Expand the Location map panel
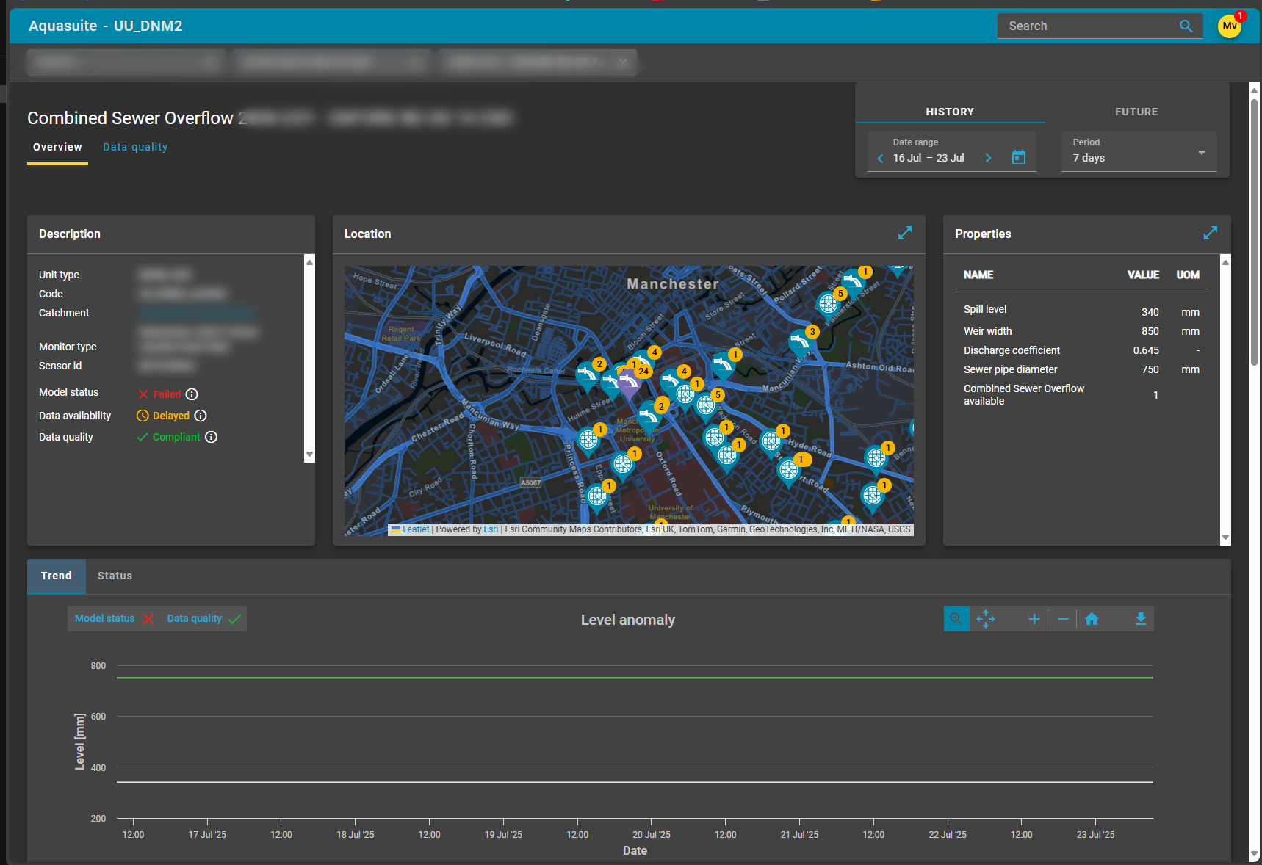This screenshot has height=865, width=1262. click(905, 233)
